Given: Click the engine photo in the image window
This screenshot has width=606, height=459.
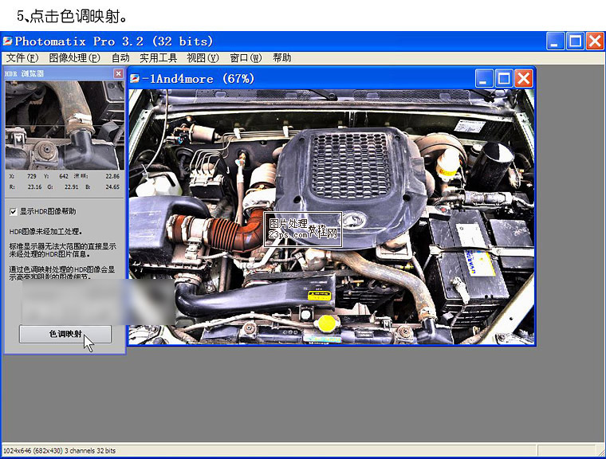Looking at the screenshot, I should [x=331, y=215].
